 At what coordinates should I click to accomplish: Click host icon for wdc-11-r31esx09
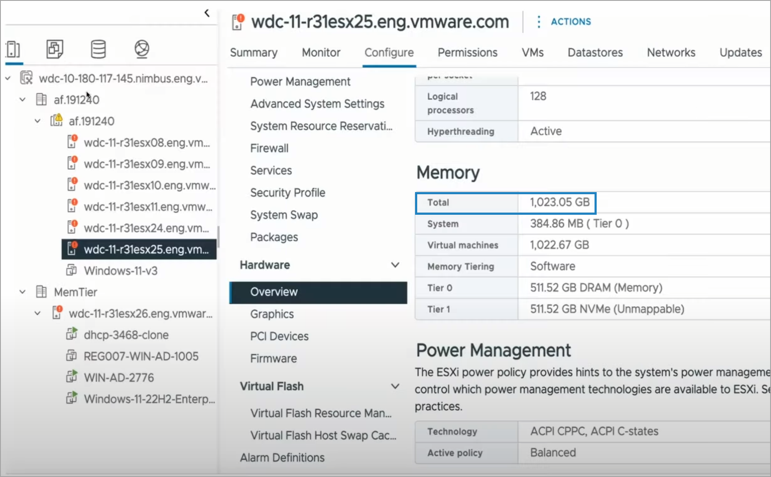[x=72, y=163]
